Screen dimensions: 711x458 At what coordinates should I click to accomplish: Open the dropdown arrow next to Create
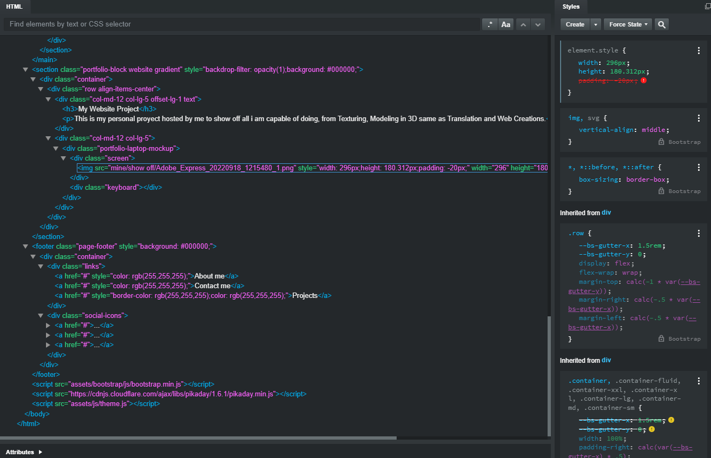(595, 24)
